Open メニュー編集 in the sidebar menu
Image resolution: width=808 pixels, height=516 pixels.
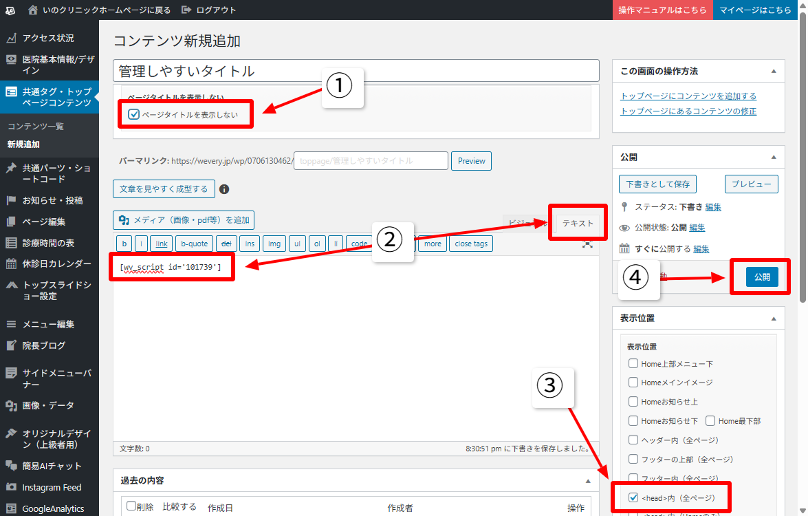[x=48, y=324]
